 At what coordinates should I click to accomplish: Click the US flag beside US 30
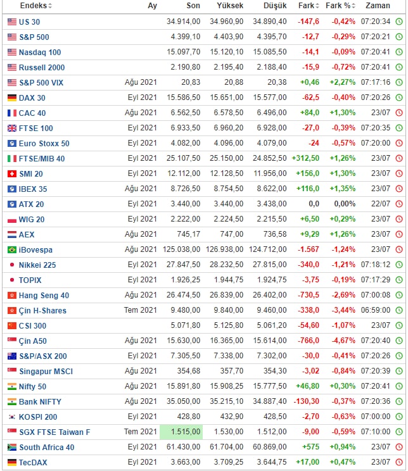[12, 22]
